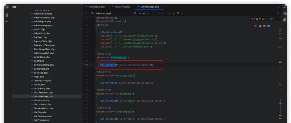
Task: Select EditPublicTemp.php file
Action: pyautogui.click(x=42, y=65)
